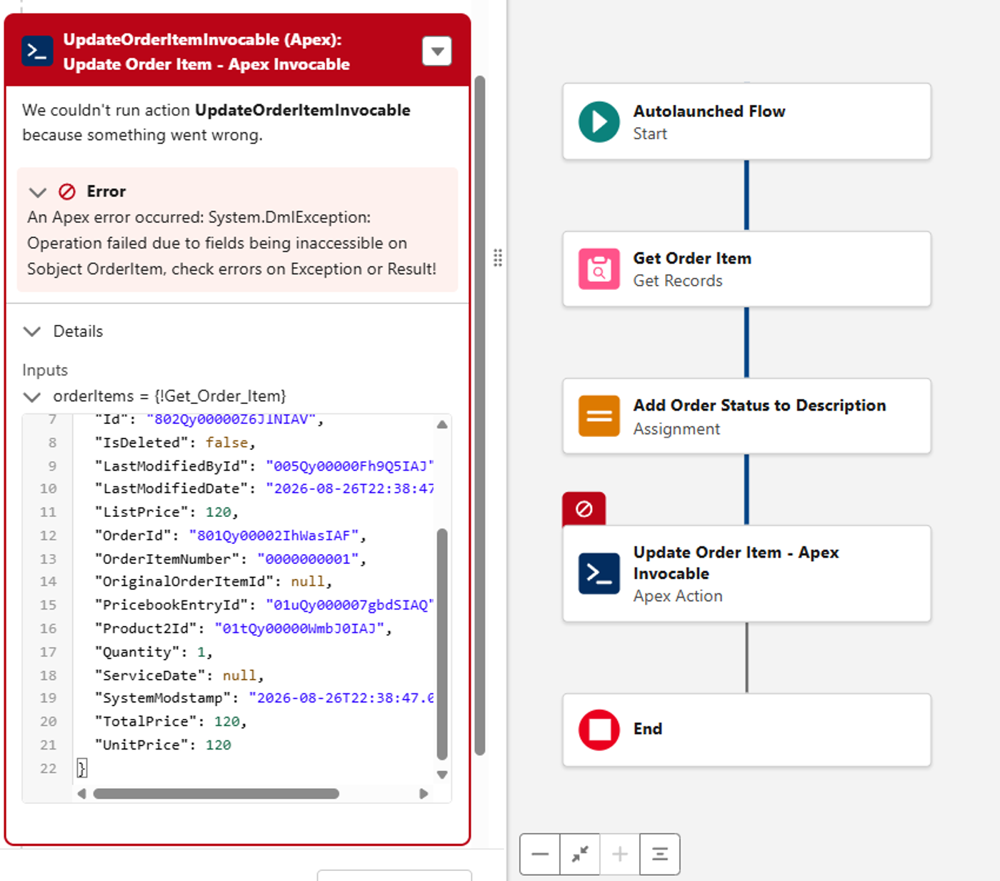Click the JSON horizontal scrollbar thumb
Screen dimensions: 1000x881
(216, 794)
